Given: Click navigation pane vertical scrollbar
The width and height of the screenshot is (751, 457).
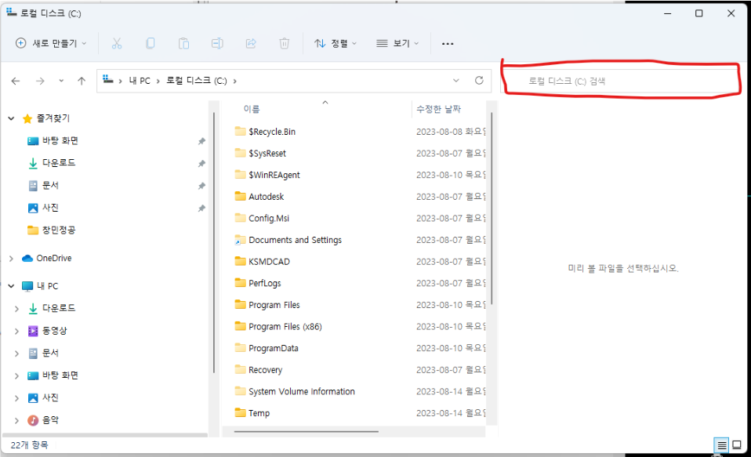Looking at the screenshot, I should click(213, 243).
